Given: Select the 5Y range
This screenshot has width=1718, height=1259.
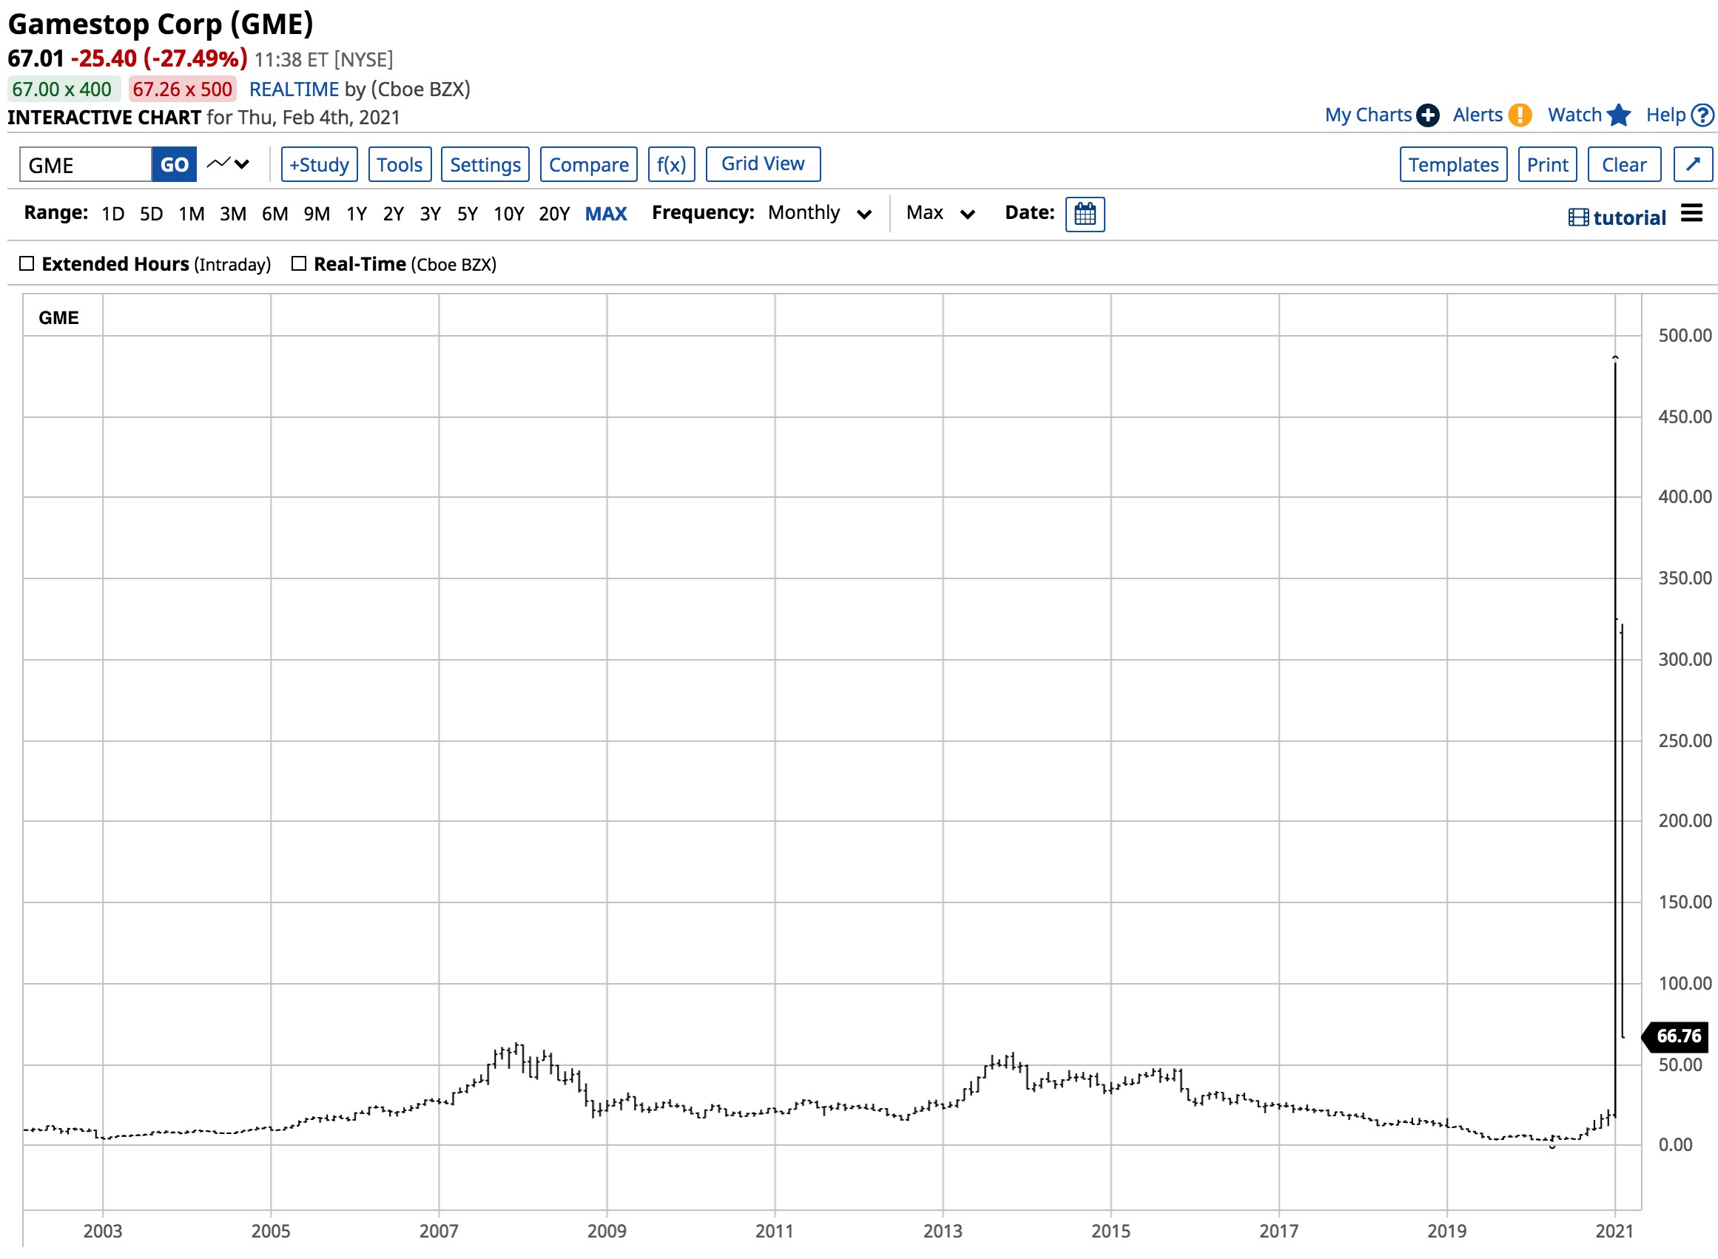Looking at the screenshot, I should pyautogui.click(x=466, y=213).
